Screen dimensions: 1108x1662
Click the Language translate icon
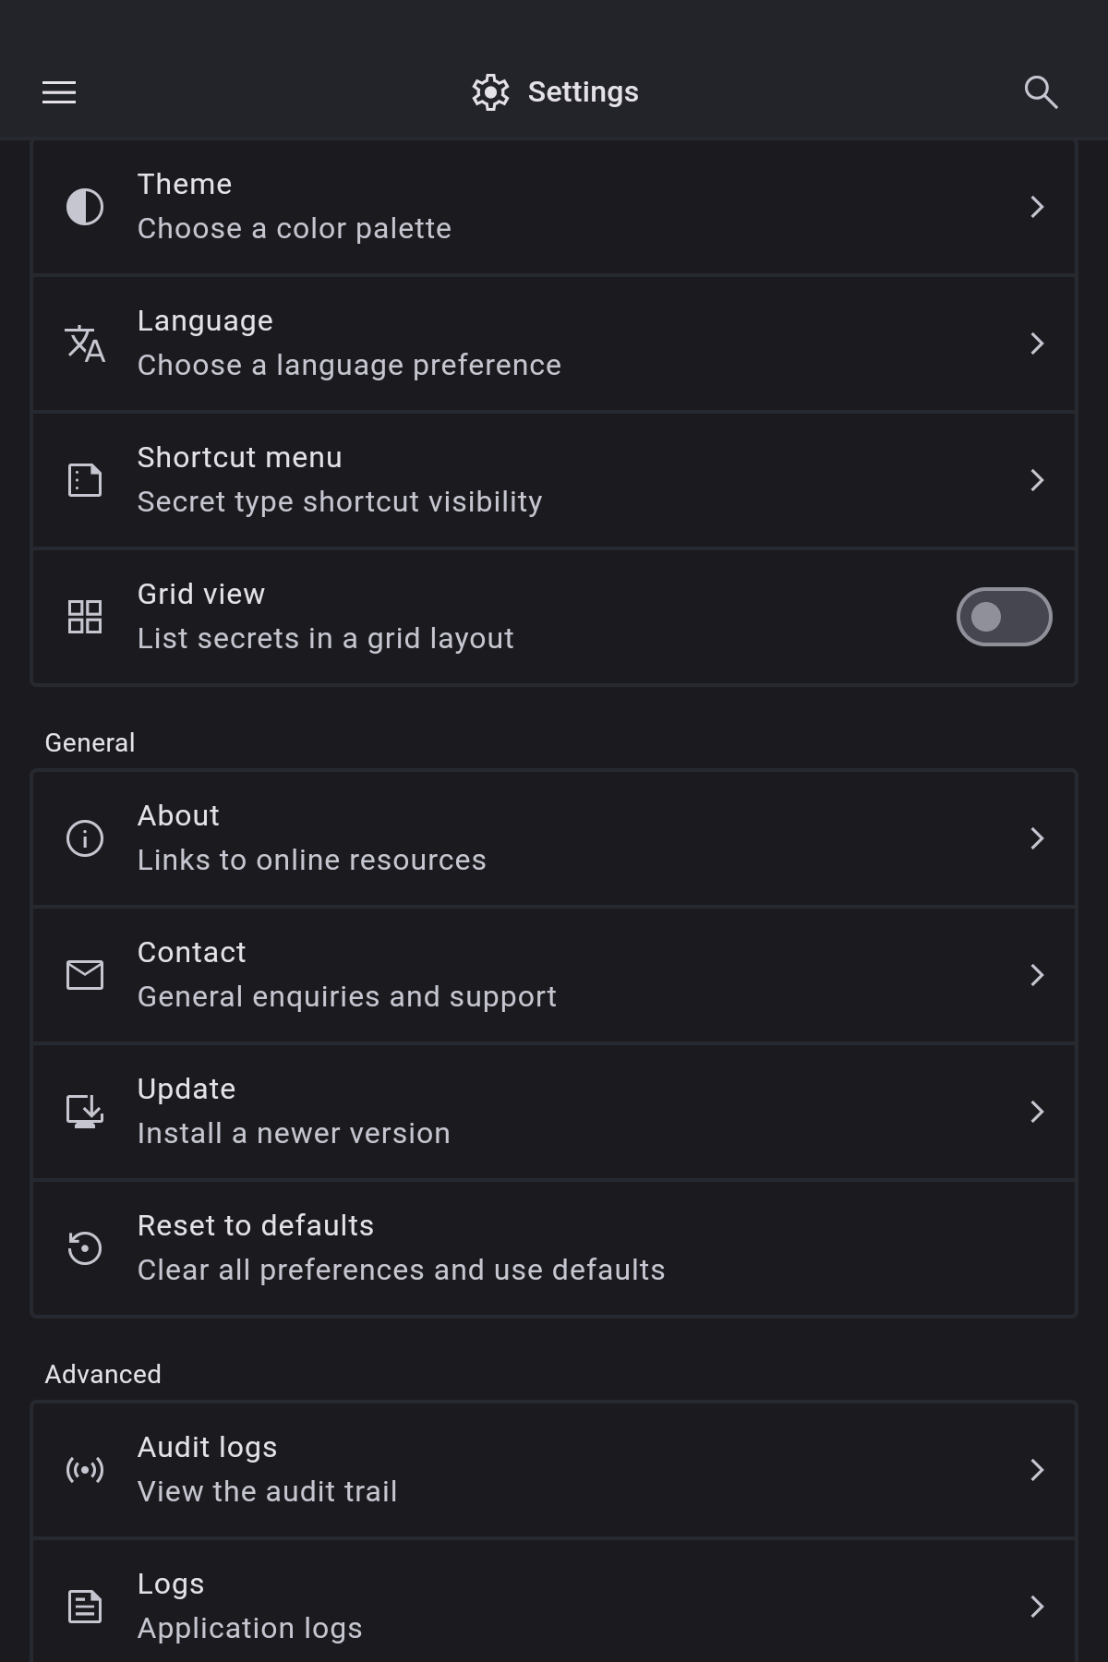85,343
